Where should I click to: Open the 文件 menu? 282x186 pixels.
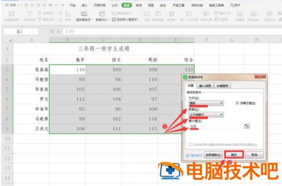12,5
